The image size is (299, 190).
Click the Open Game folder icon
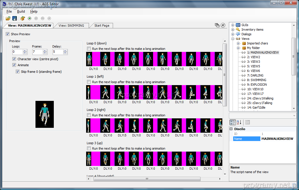[x=8, y=18]
